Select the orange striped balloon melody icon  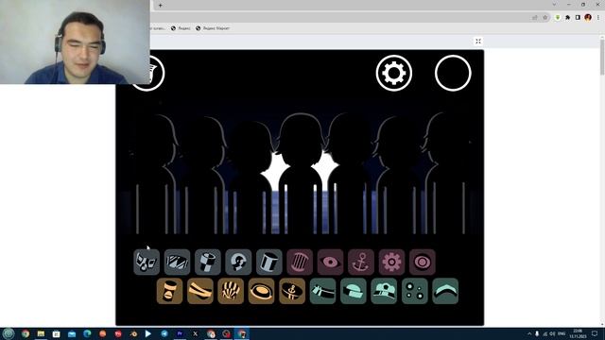click(x=231, y=291)
